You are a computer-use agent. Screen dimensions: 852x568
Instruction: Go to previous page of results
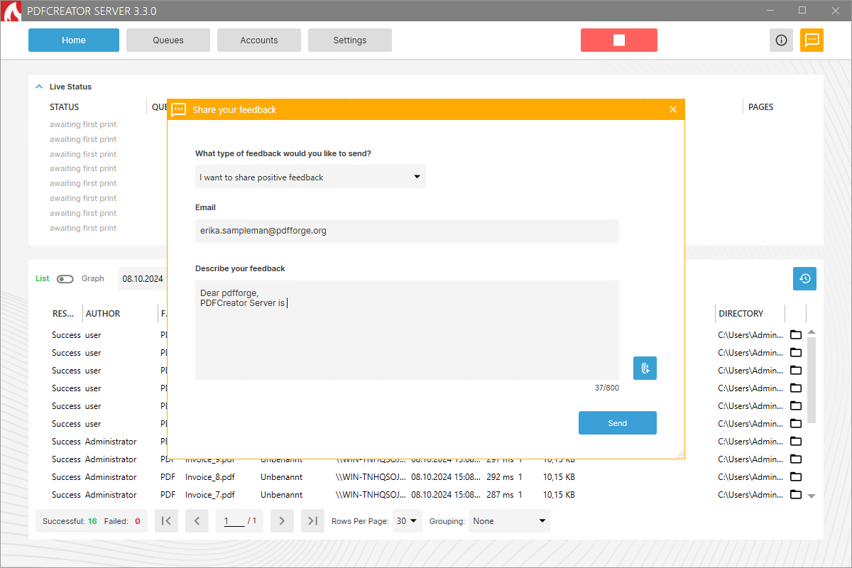click(197, 521)
